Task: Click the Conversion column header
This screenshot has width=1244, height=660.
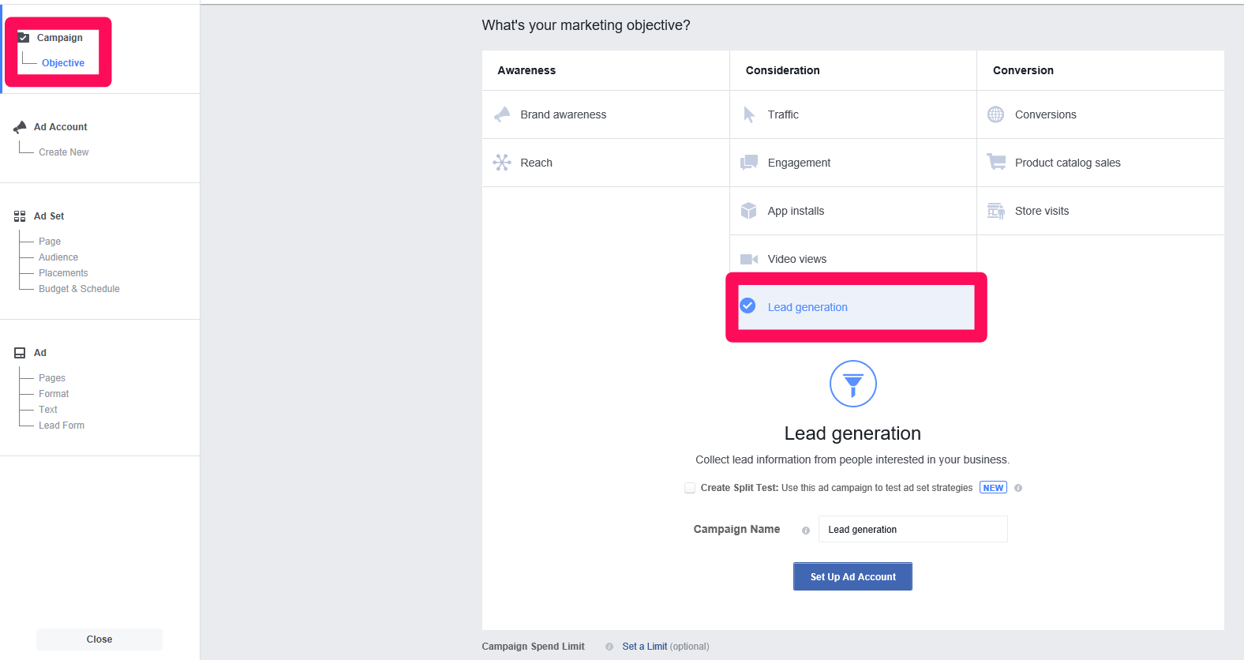Action: click(x=1023, y=70)
